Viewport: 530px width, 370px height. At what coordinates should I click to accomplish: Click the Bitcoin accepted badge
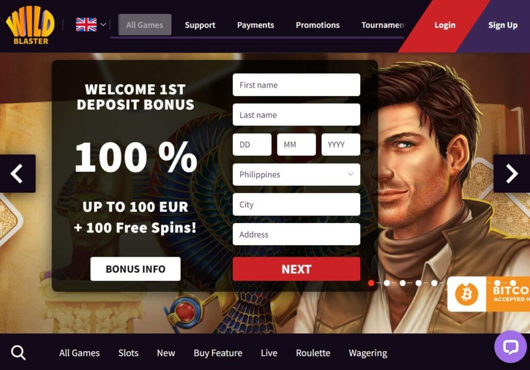point(489,294)
